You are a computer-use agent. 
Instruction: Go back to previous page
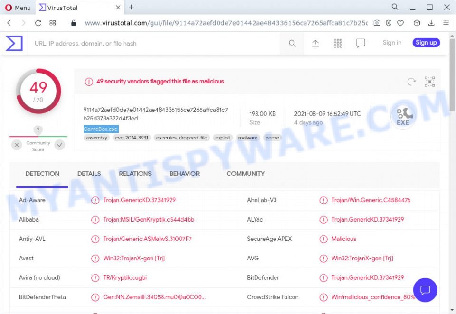point(9,23)
